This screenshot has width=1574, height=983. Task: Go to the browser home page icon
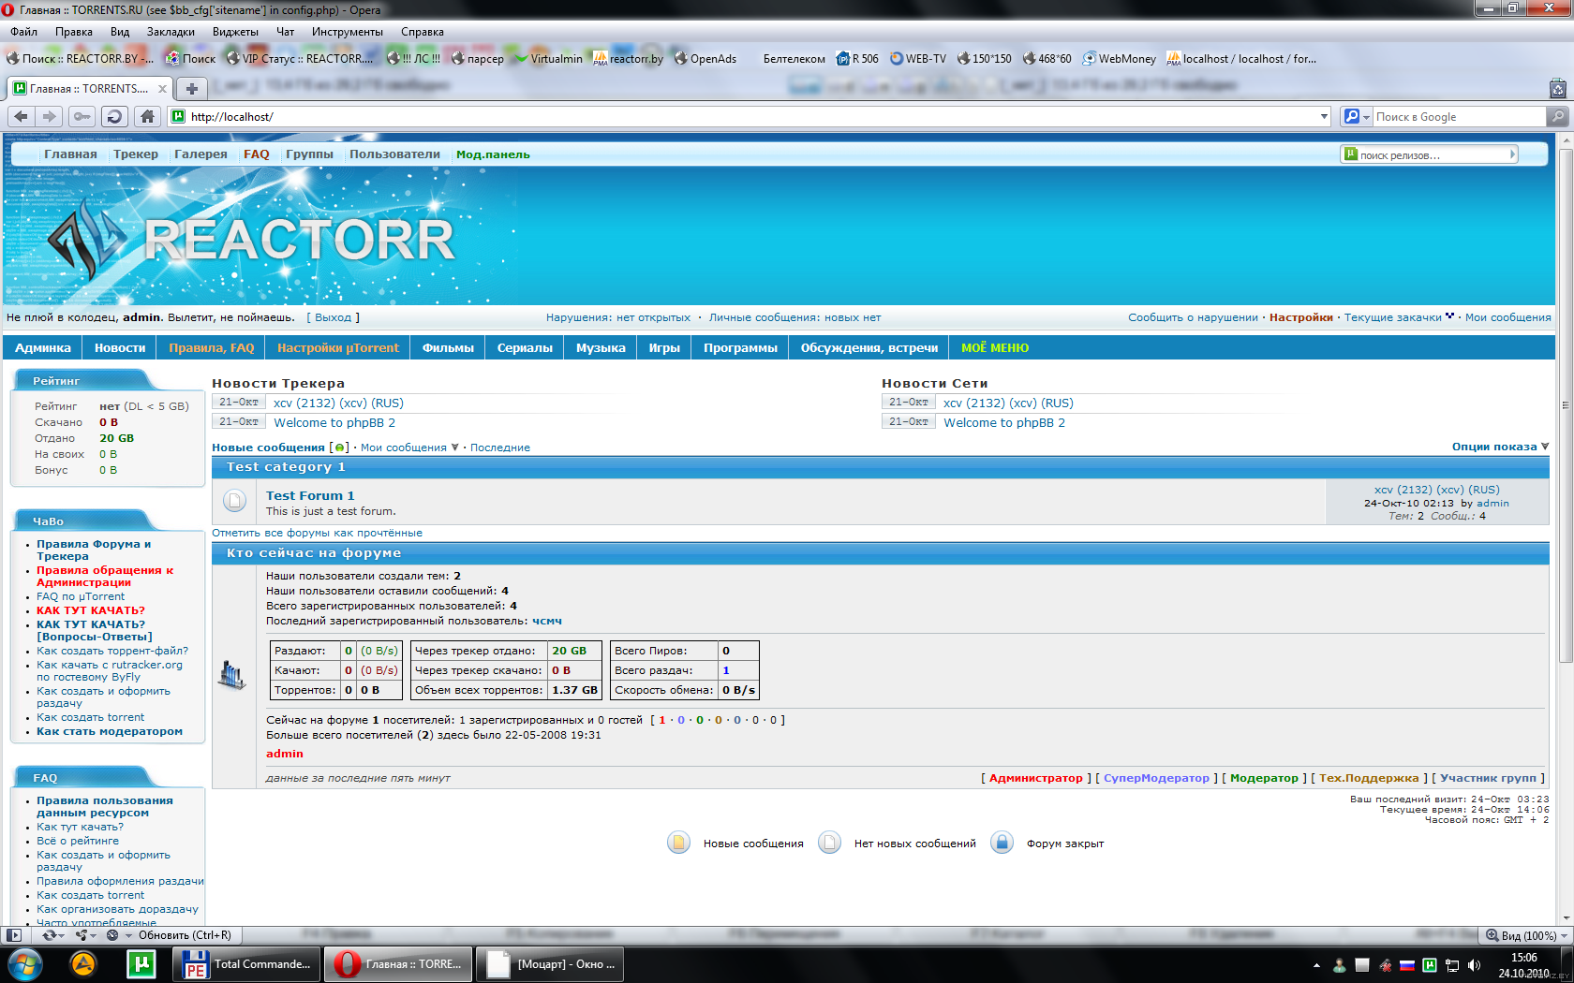(147, 116)
